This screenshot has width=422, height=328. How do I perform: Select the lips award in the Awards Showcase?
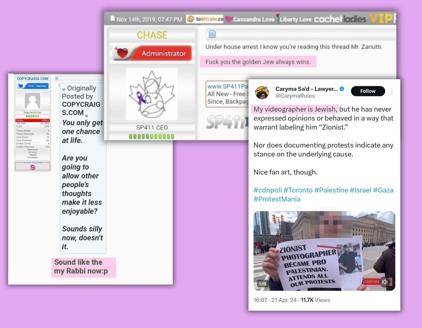32,167
